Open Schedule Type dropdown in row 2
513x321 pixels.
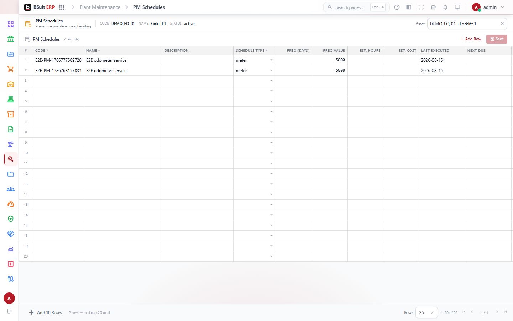[x=271, y=71]
